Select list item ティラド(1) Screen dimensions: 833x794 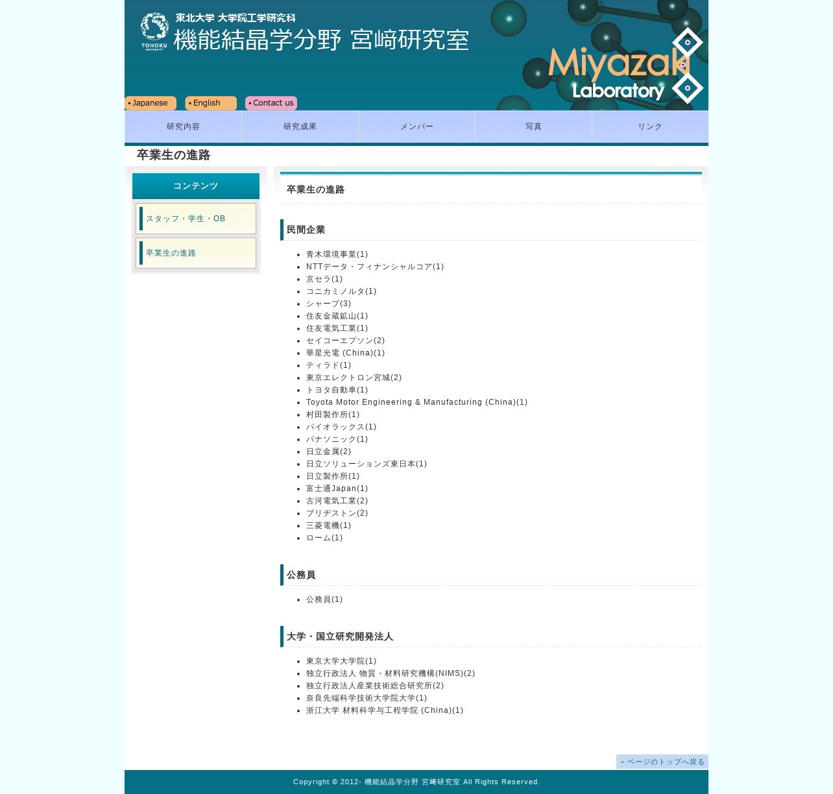point(329,365)
